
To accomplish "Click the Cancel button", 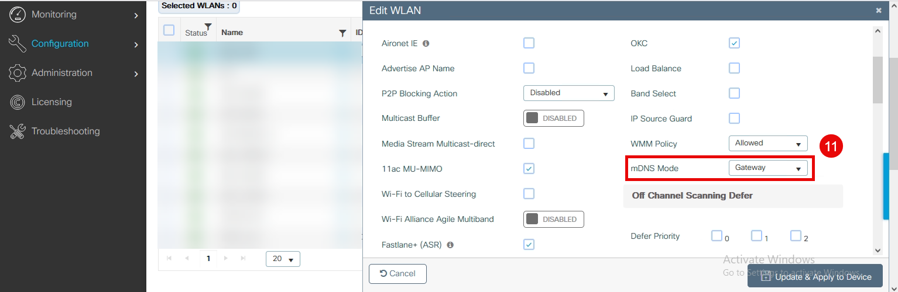I will point(397,273).
